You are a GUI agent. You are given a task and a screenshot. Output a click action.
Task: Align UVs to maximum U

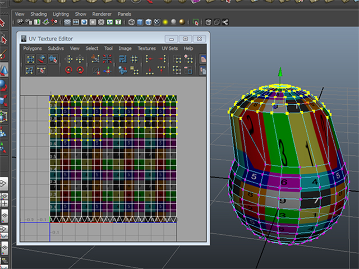click(162, 59)
